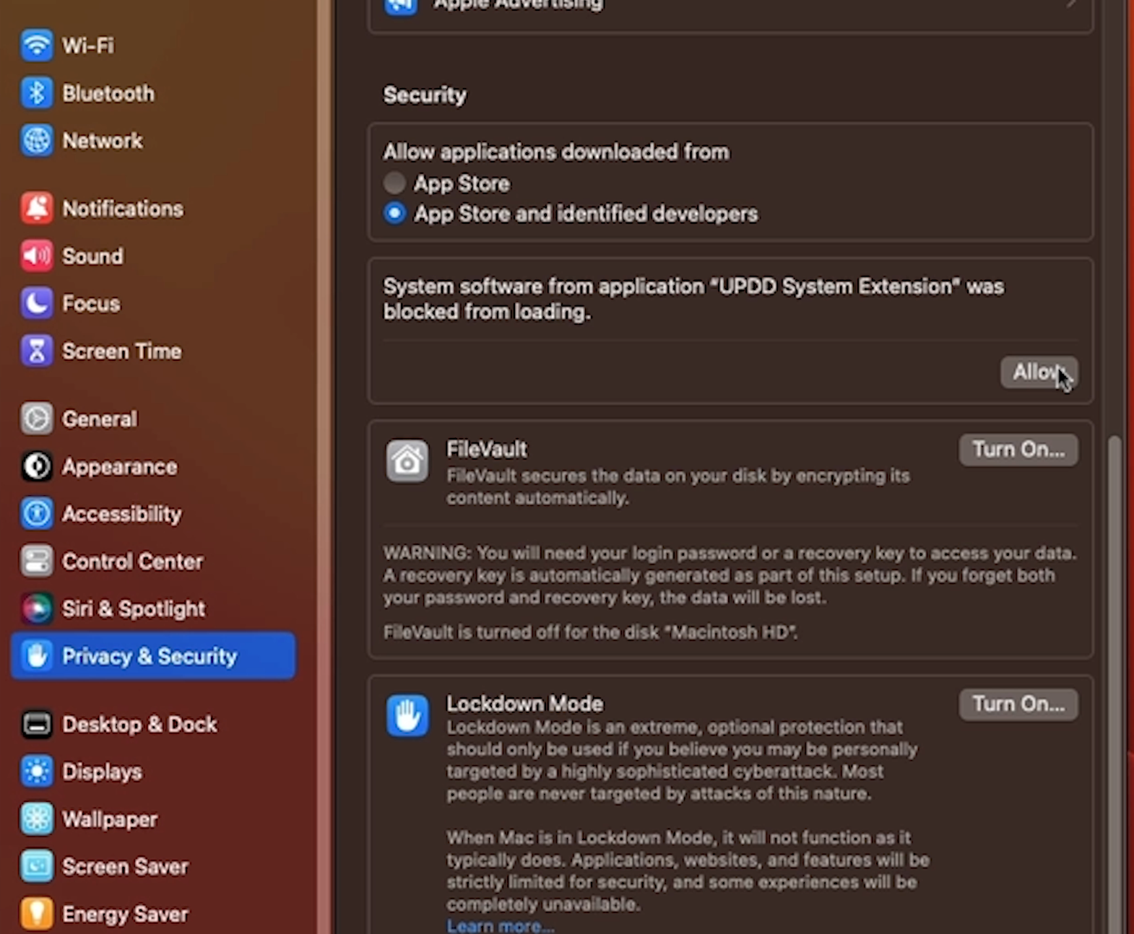Open the Notifications settings label

pos(123,209)
